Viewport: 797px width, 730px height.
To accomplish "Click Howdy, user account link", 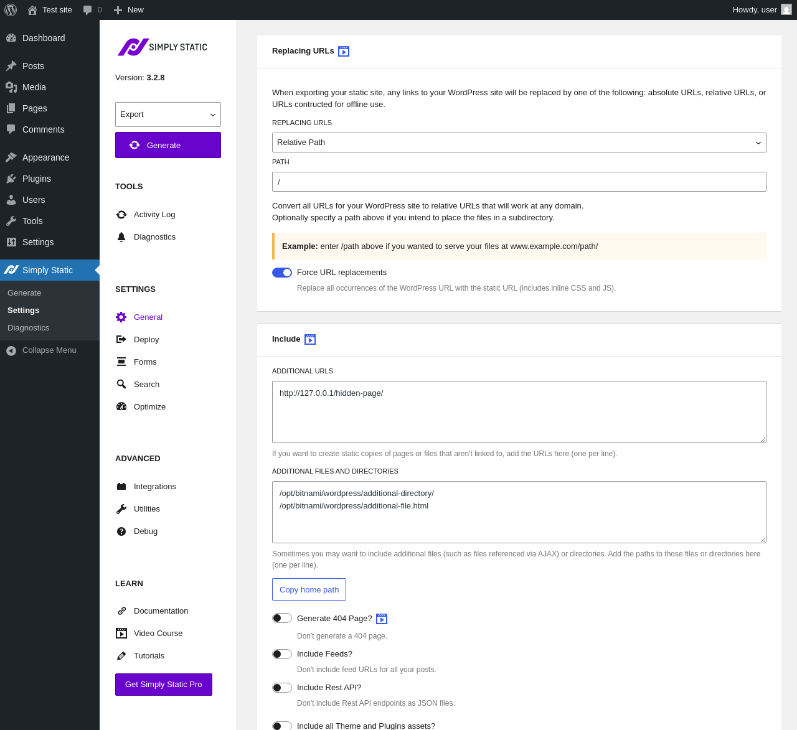I will (x=755, y=10).
